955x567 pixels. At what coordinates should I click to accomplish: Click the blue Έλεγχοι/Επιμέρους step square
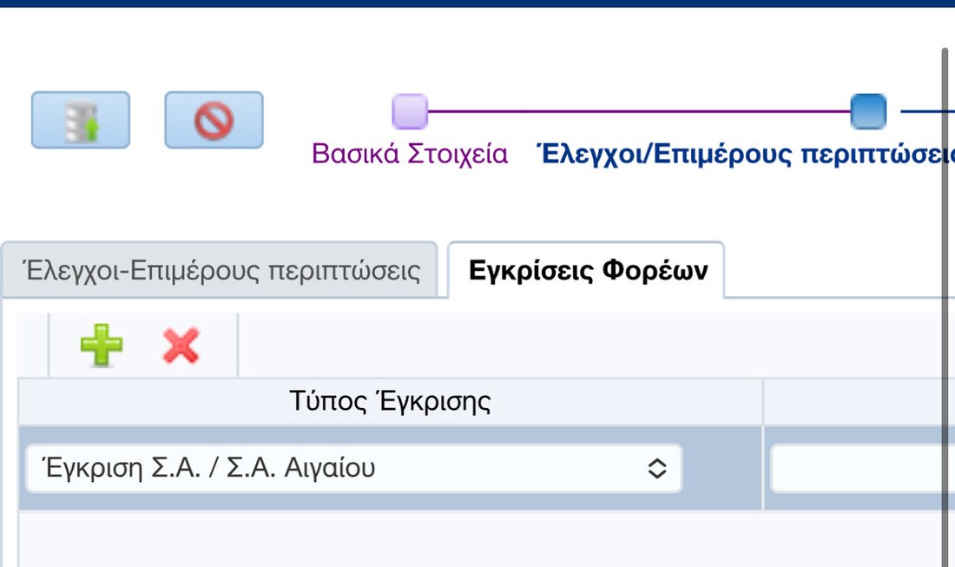[868, 111]
